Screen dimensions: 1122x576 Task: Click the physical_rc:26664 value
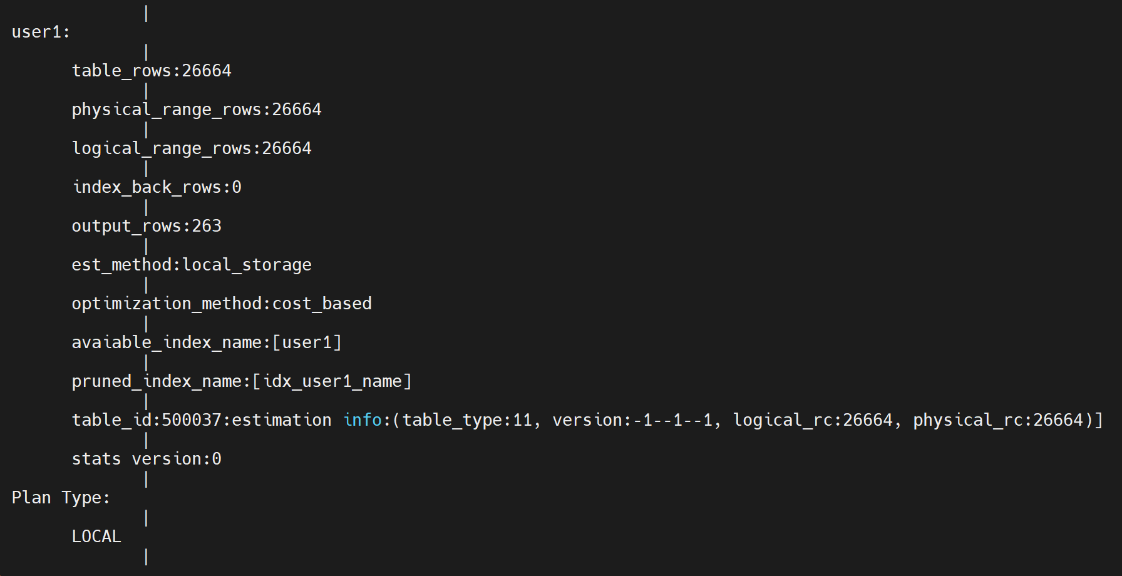pos(998,420)
